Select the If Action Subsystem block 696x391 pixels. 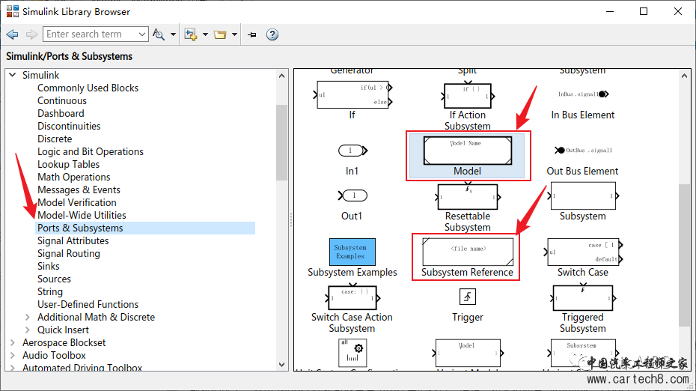(468, 96)
